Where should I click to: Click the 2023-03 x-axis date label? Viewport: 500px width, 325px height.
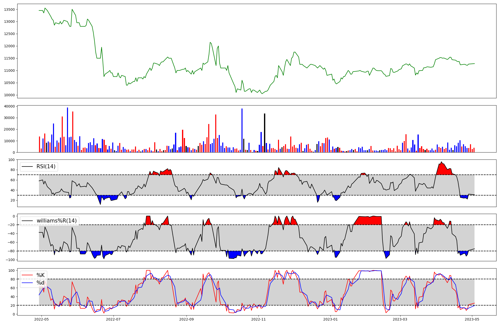400,319
